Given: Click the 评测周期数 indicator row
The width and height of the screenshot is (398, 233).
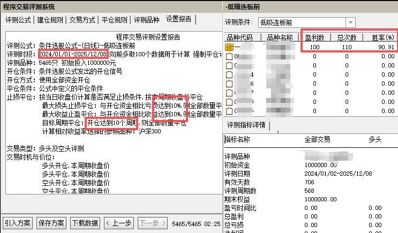Looking at the screenshot, I should tap(311, 191).
